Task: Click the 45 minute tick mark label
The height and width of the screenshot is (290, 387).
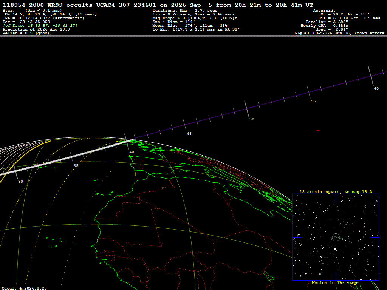Action: pos(189,133)
